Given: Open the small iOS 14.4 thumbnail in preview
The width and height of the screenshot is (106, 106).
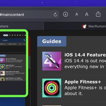Looking at the screenshot, I should tap(2, 60).
